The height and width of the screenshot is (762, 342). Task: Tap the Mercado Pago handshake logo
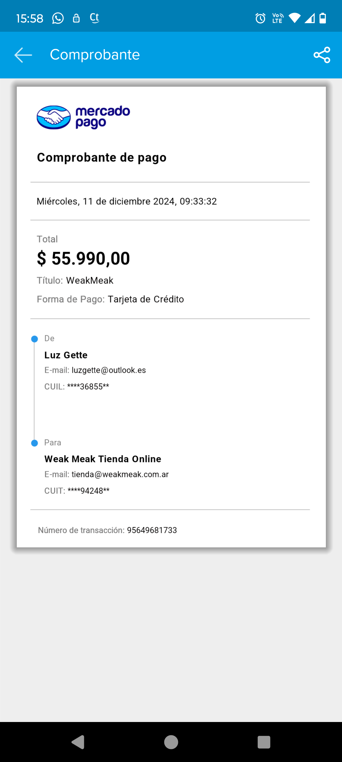pos(54,117)
